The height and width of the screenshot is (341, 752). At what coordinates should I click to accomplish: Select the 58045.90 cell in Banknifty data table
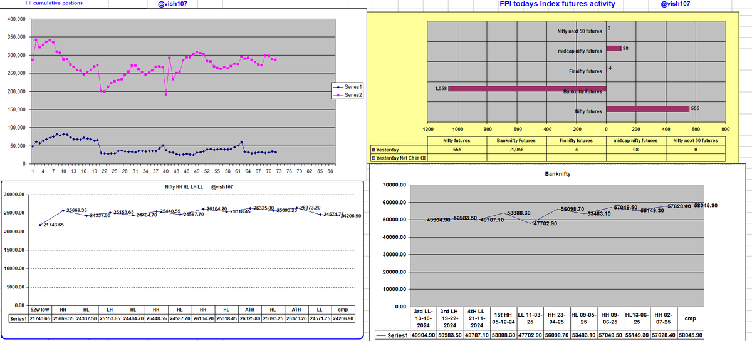(x=691, y=335)
